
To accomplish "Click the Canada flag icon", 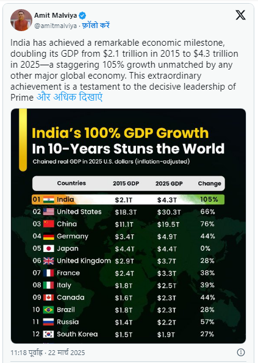I will pyautogui.click(x=49, y=297).
